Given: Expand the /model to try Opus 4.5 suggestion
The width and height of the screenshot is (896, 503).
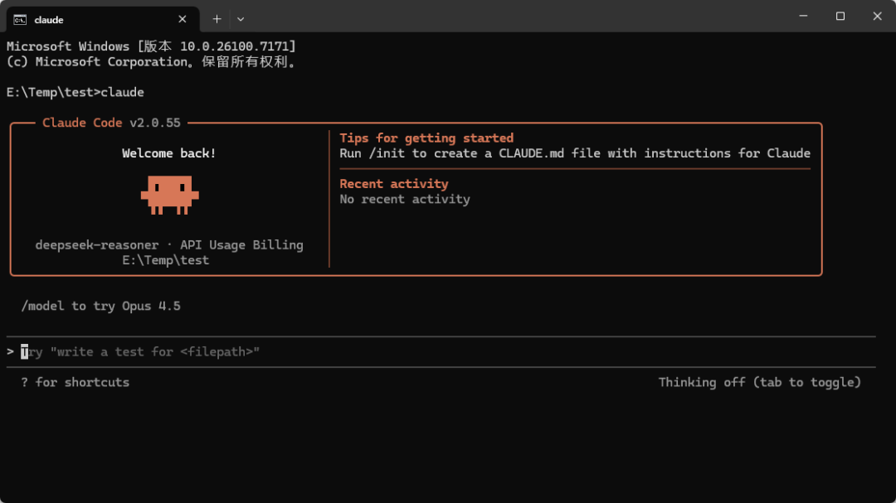Looking at the screenshot, I should point(102,306).
